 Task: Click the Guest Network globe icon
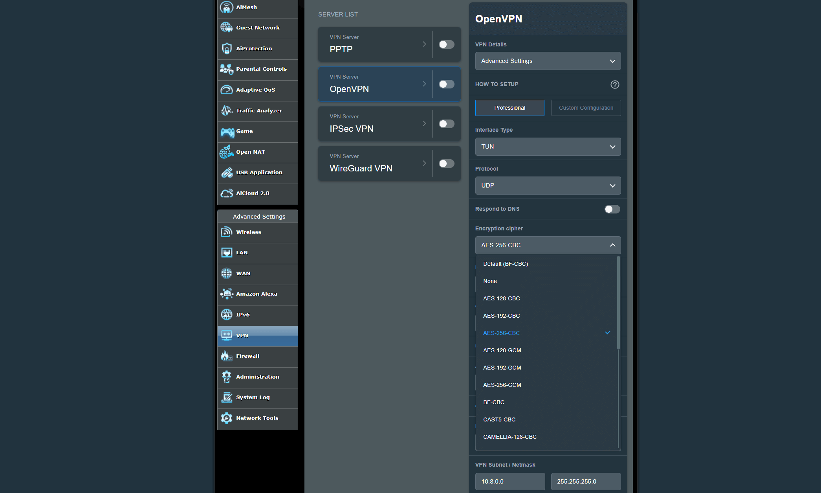tap(227, 28)
